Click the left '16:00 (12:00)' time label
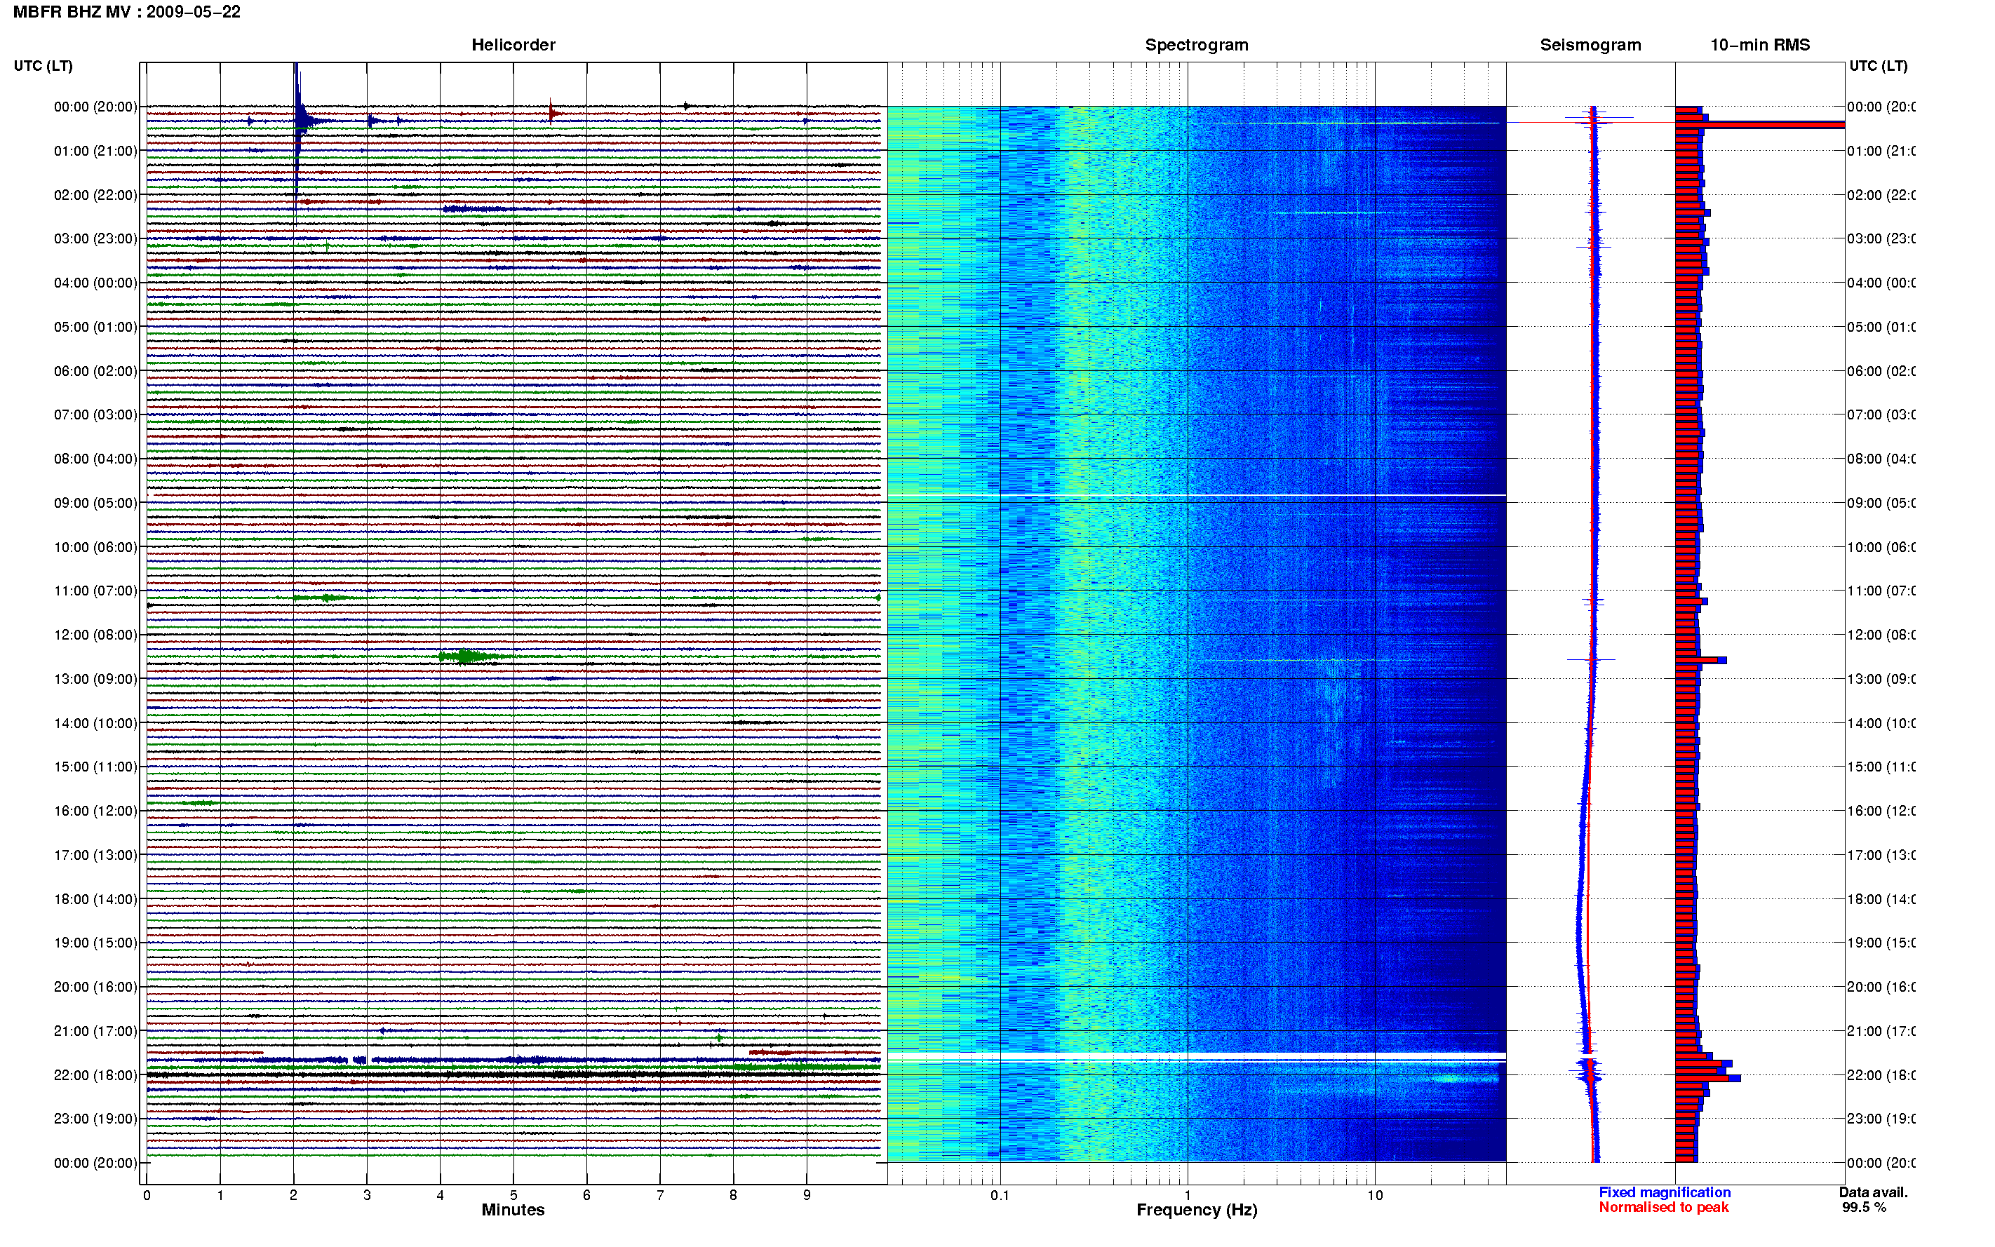The image size is (1995, 1247). 95,811
